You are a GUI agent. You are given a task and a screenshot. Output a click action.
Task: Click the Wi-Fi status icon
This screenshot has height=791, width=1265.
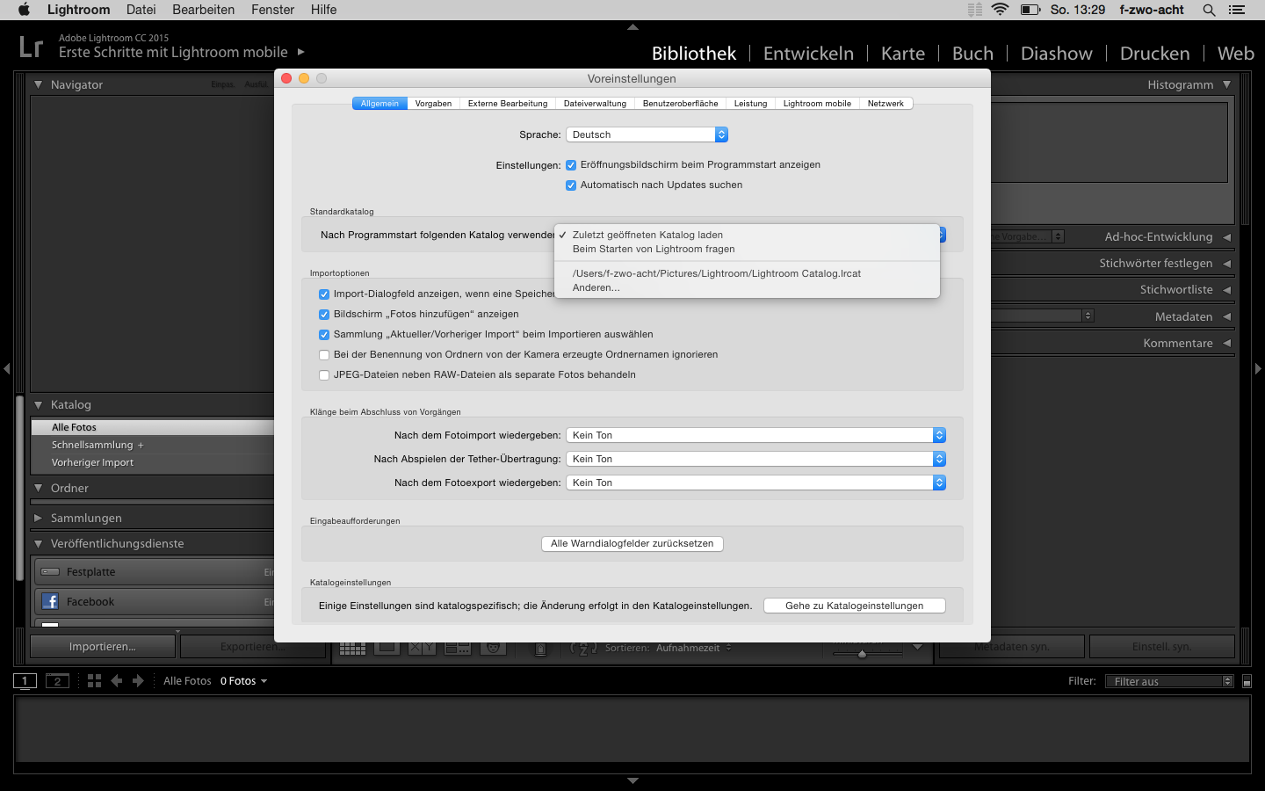1000,10
